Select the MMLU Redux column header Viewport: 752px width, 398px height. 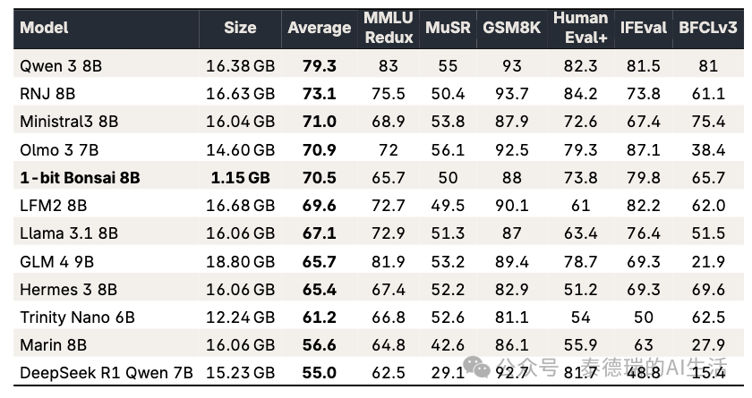389,28
